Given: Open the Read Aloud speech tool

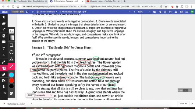Looking at the screenshot, I should click(4, 30).
